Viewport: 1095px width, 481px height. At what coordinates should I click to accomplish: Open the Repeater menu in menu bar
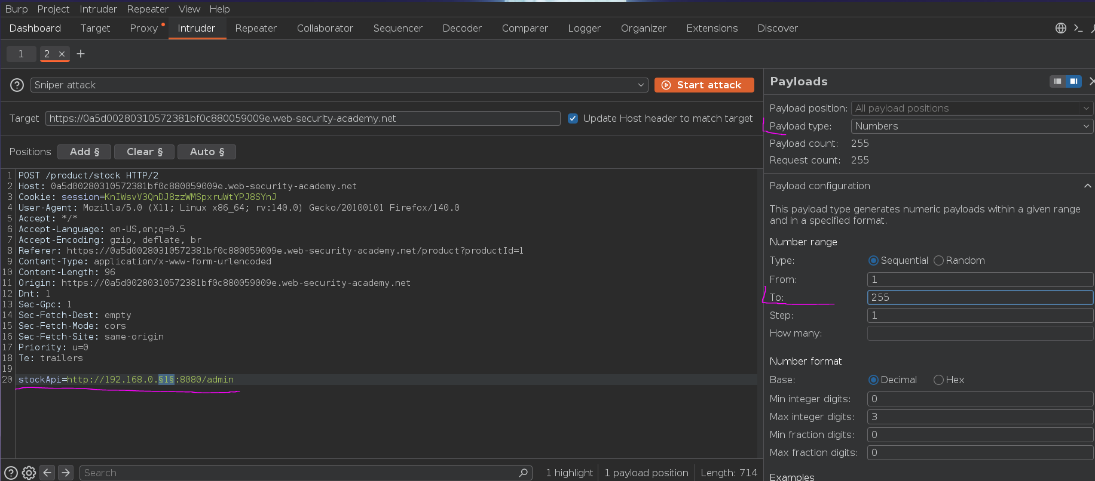148,9
